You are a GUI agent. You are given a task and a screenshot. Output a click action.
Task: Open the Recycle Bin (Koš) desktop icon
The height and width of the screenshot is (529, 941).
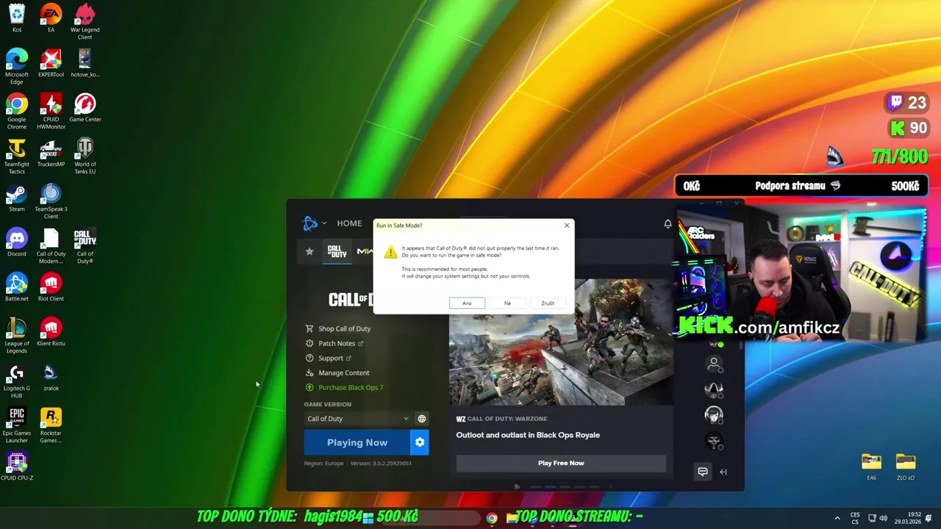[x=17, y=18]
